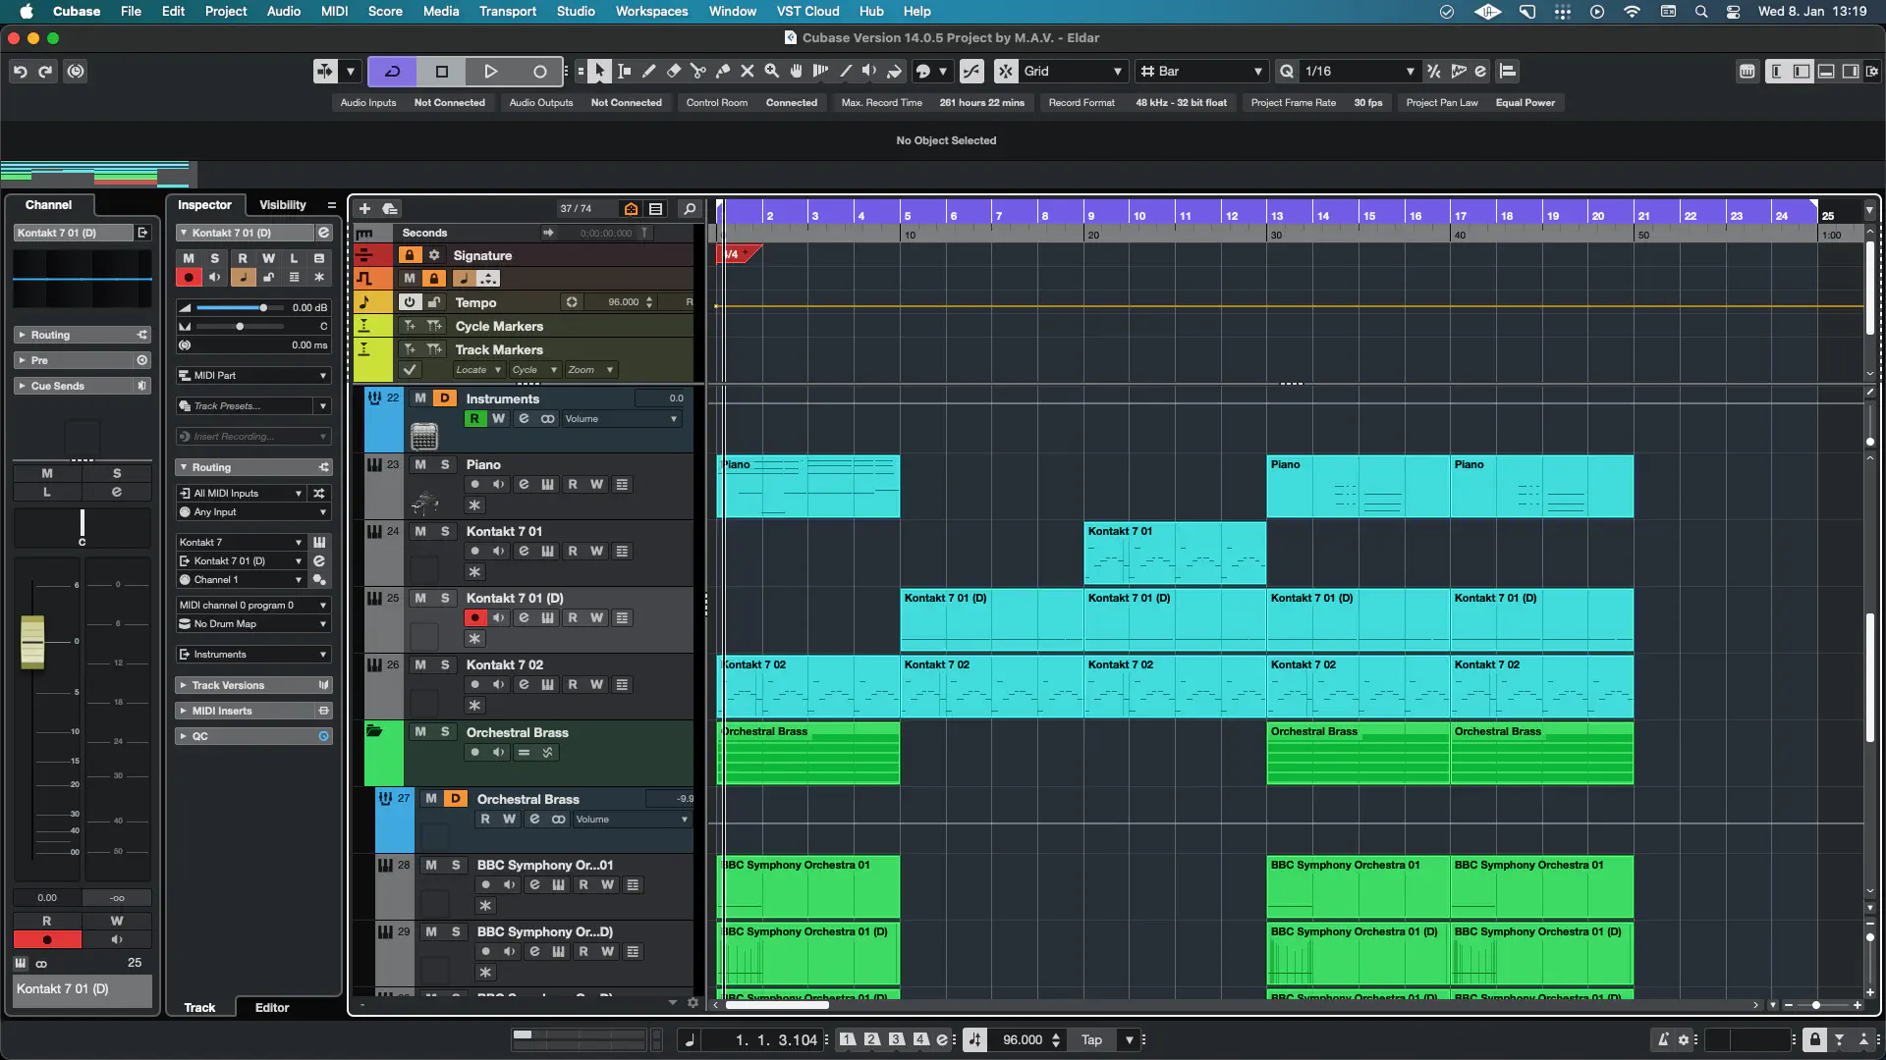Image resolution: width=1886 pixels, height=1060 pixels.
Task: Select the Erase tool
Action: pos(674,71)
